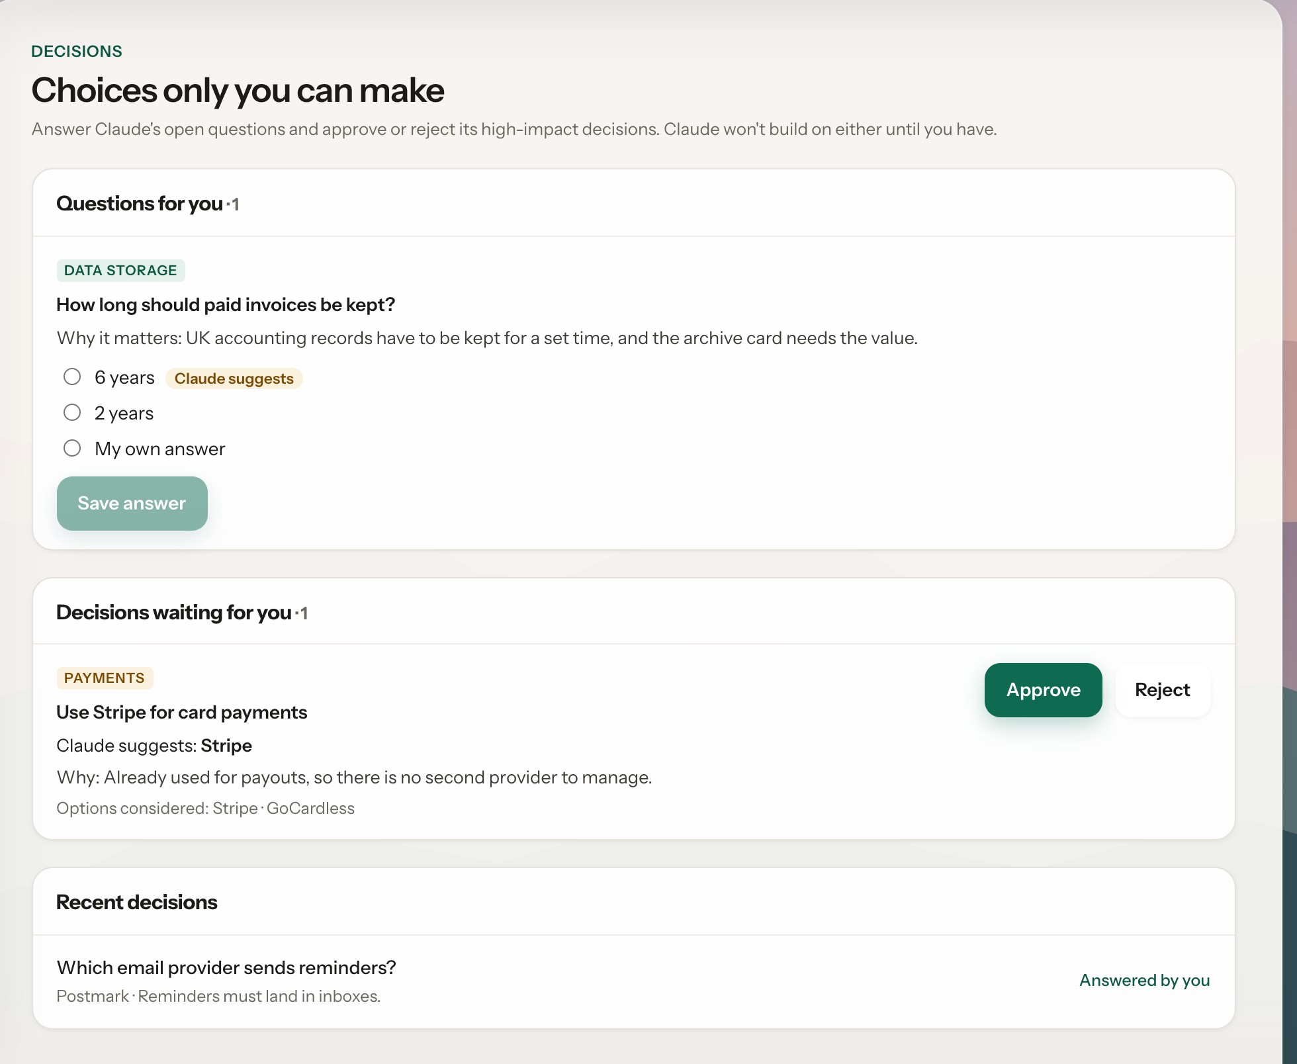The width and height of the screenshot is (1297, 1064).
Task: Click the Save answer button
Action: pyautogui.click(x=132, y=504)
